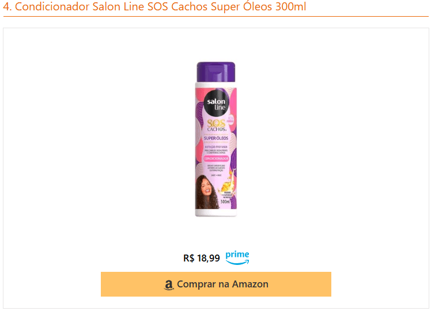This screenshot has width=431, height=311.
Task: Click the 300ml marking on the bottle
Action: point(225,202)
